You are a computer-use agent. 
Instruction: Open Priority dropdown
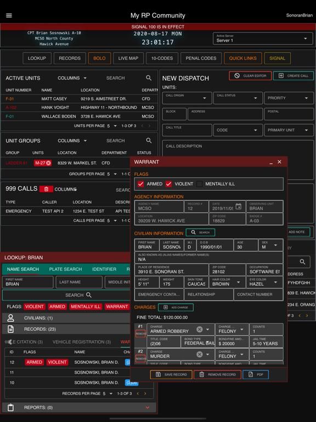289,98
